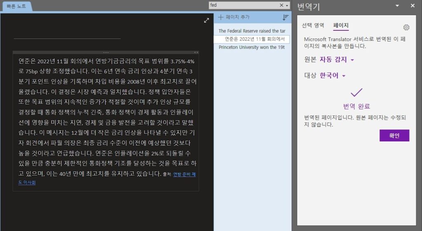Image resolution: width=422 pixels, height=231 pixels.
Task: Open the 연방 준비 제도 이사회 source link
Action: (x=184, y=174)
